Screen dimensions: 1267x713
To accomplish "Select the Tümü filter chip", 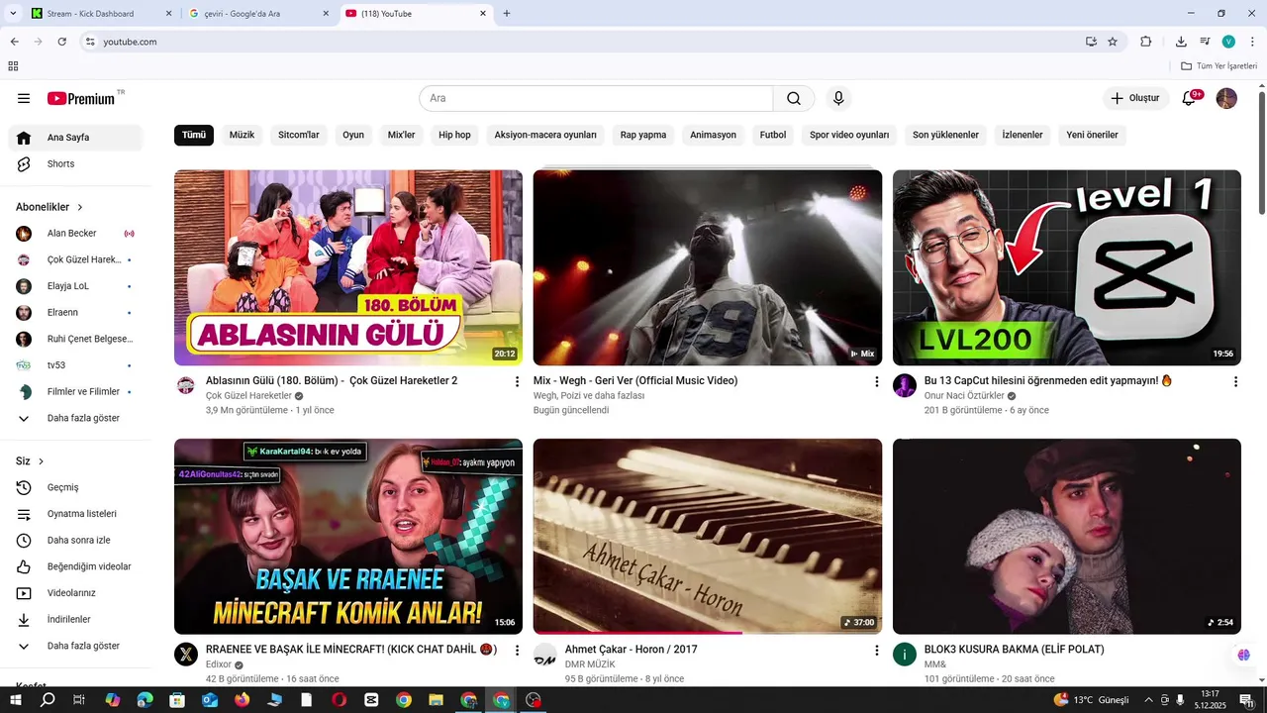I will (194, 135).
